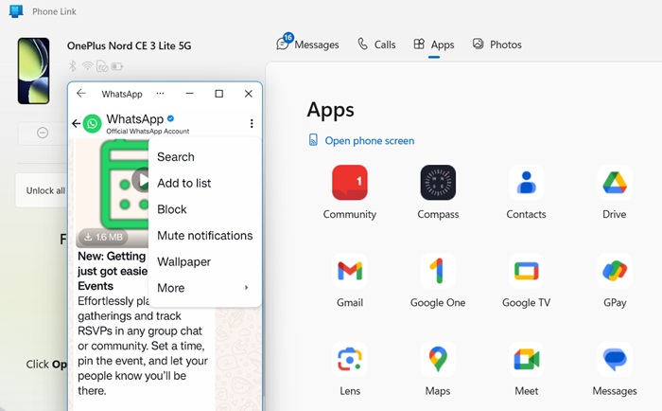Select Mute notifications menu entry
The width and height of the screenshot is (662, 411).
point(205,236)
